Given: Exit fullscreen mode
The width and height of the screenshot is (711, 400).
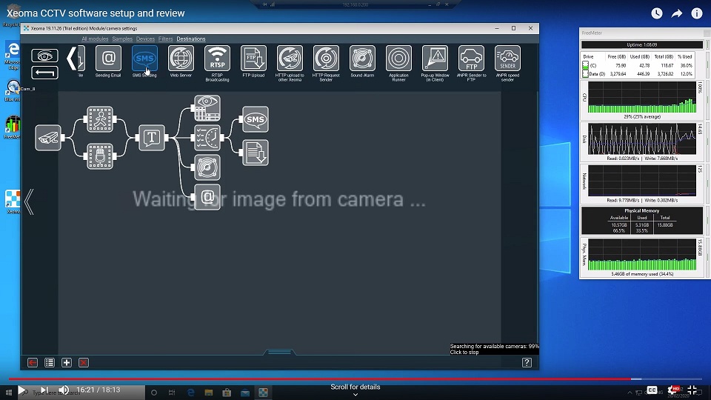Looking at the screenshot, I should 692,390.
